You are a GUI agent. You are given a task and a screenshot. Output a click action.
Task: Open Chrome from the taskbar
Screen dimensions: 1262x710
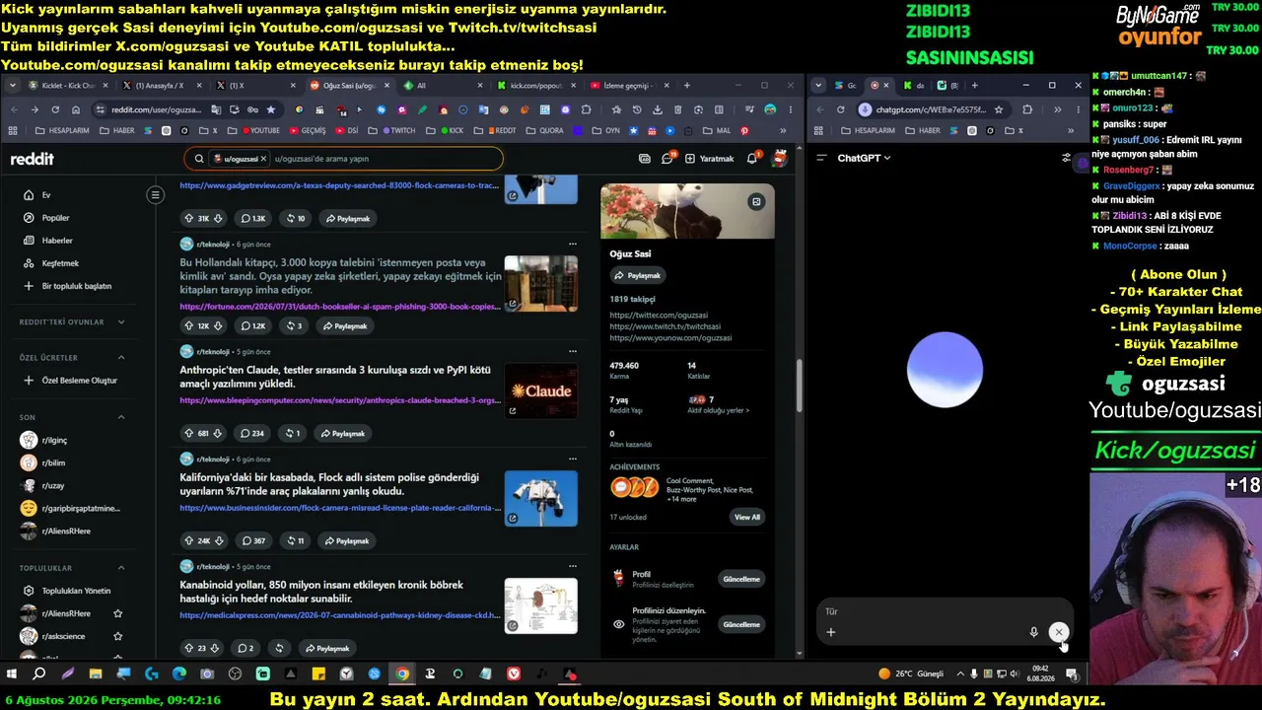pos(402,674)
